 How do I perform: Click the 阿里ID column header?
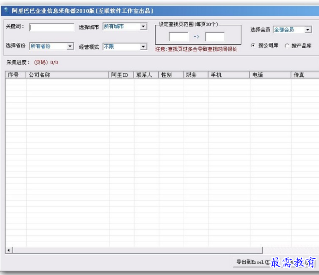(121, 75)
